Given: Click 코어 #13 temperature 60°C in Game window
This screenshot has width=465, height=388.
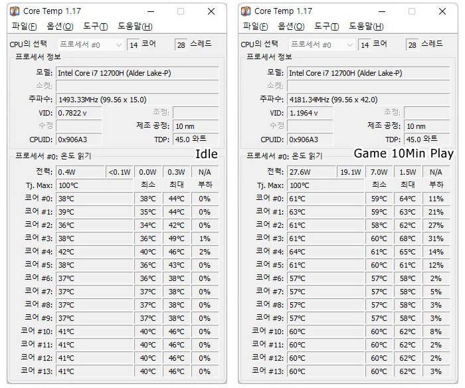Looking at the screenshot, I should click(x=325, y=371).
